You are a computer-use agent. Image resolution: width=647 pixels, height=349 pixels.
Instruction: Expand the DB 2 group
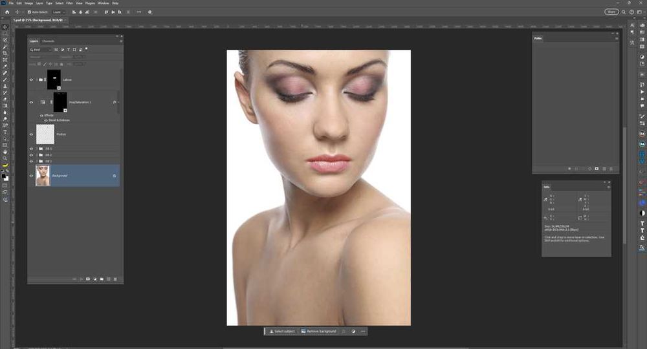tap(37, 155)
